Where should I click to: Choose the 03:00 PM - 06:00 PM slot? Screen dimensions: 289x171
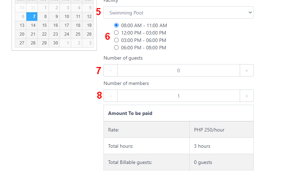point(117,40)
